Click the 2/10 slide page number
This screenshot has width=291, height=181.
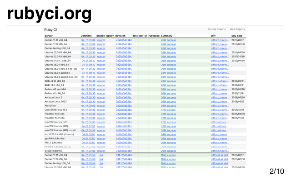click(x=277, y=171)
